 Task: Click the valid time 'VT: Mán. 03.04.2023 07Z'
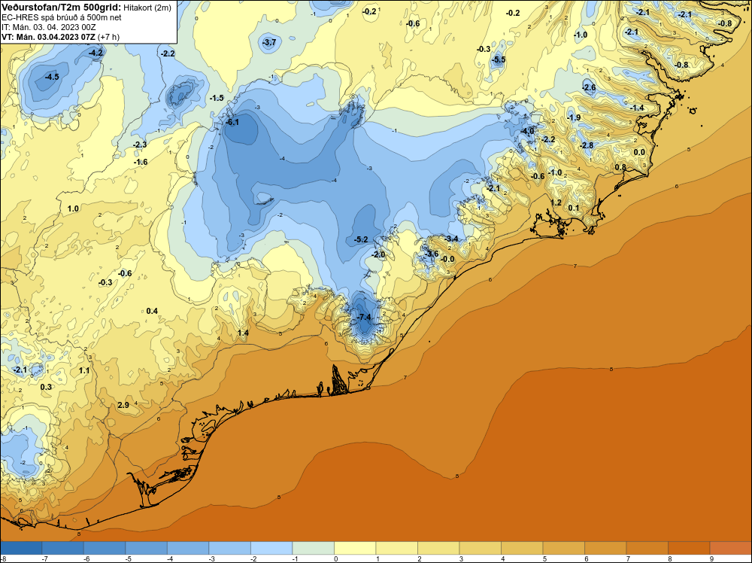pos(48,37)
